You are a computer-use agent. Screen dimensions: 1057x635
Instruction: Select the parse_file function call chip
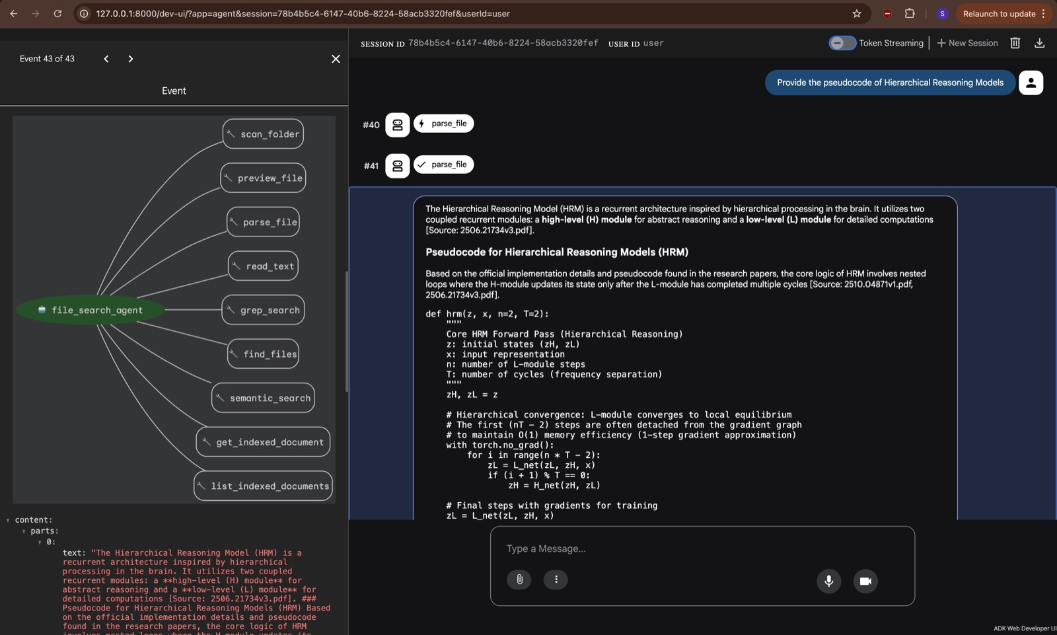pos(443,124)
